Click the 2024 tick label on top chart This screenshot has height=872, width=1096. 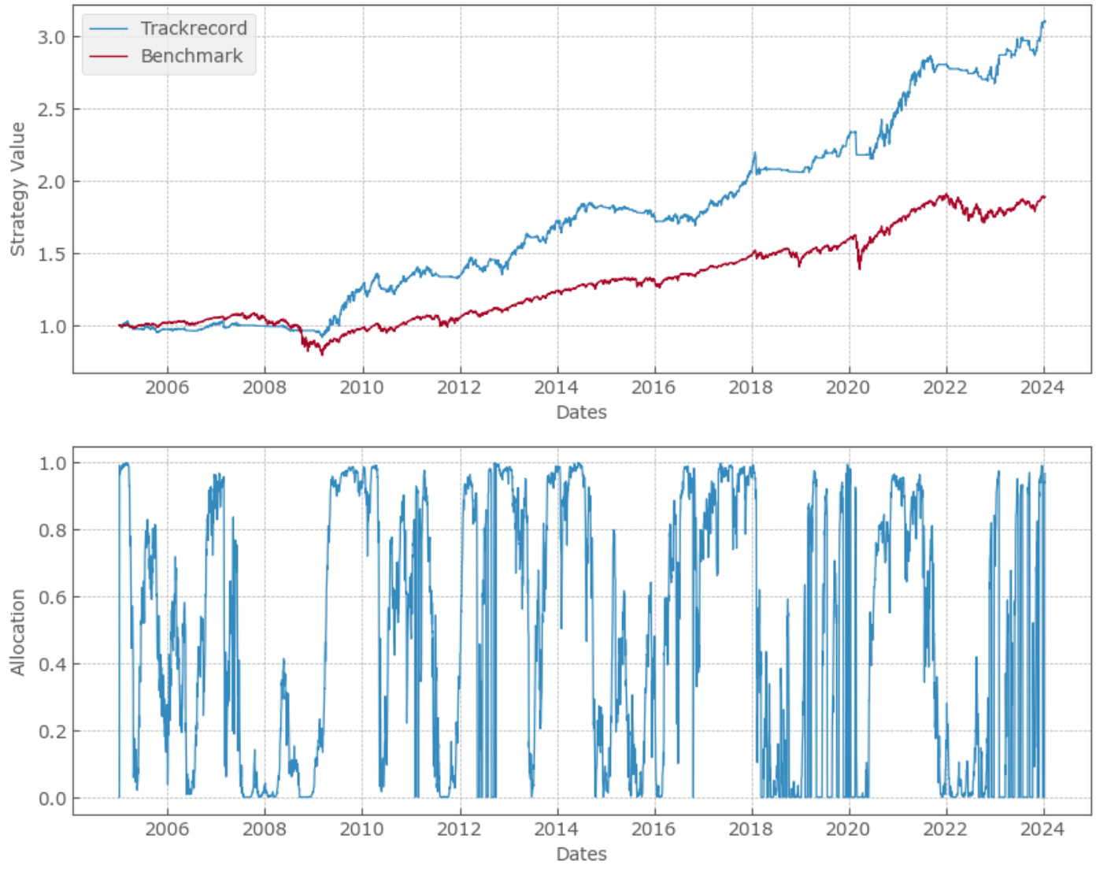1042,388
